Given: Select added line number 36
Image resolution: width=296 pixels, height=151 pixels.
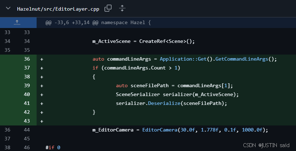Looking at the screenshot, I should (x=27, y=59).
